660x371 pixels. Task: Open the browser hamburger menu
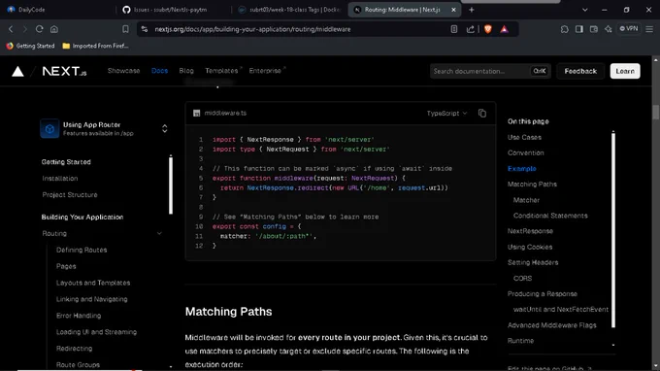649,29
